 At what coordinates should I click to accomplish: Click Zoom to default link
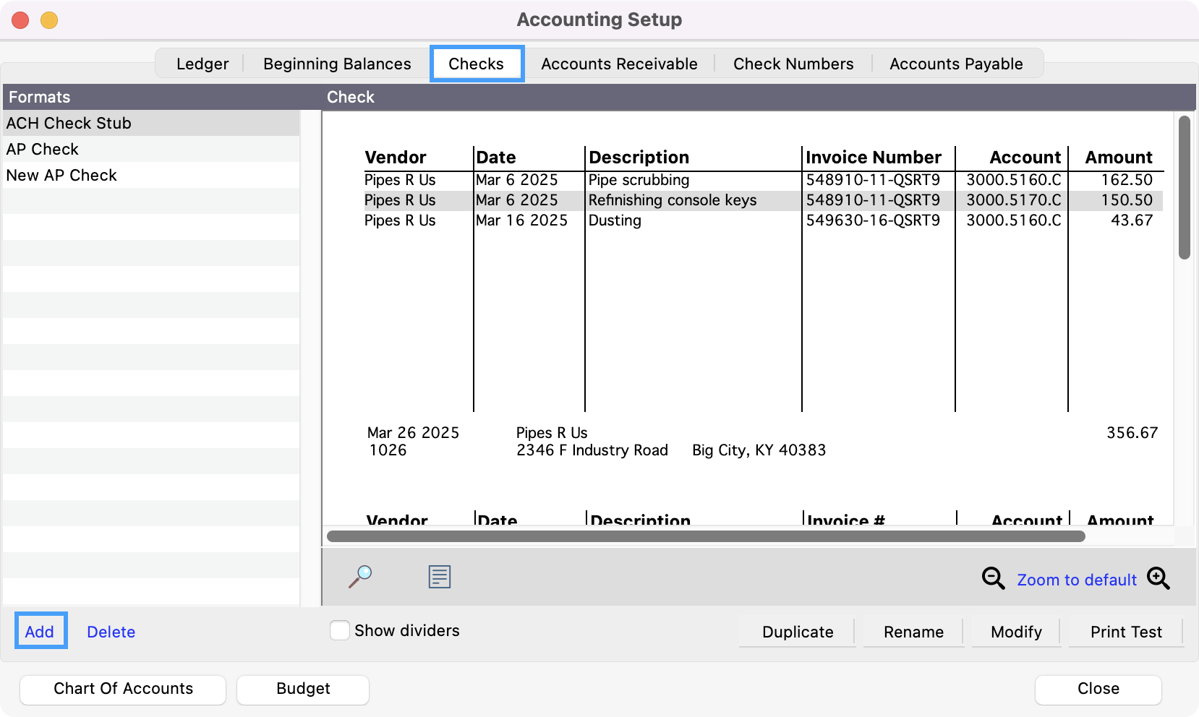(x=1076, y=580)
